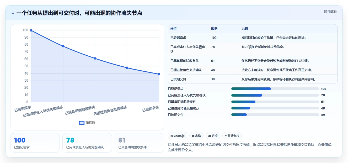Screen dimensions: 348x163
Task: Click the description 有22项在分派前仍缺决策信息。
Action: (x=263, y=47)
